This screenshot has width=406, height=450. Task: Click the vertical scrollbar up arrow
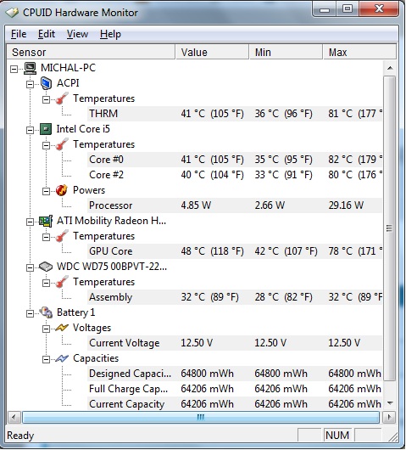tap(390, 68)
